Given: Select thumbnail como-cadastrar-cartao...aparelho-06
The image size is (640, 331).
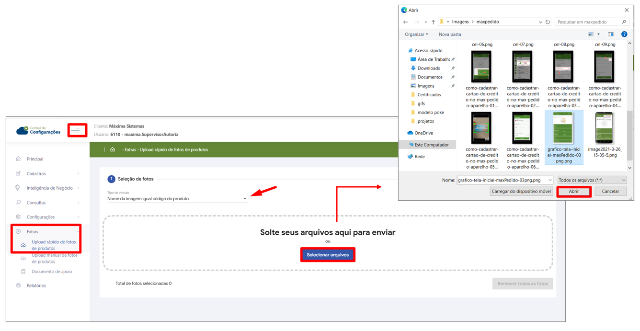Looking at the screenshot, I should tap(523, 128).
